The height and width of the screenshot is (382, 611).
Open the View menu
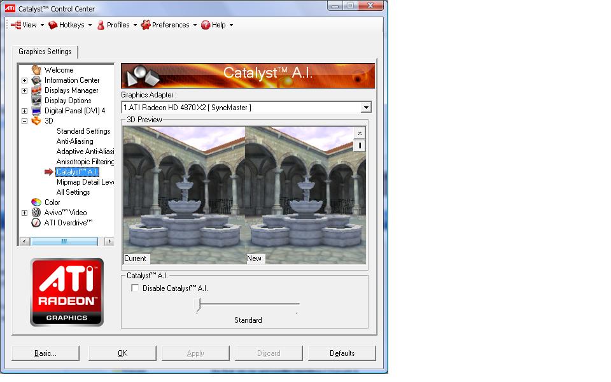tap(30, 25)
